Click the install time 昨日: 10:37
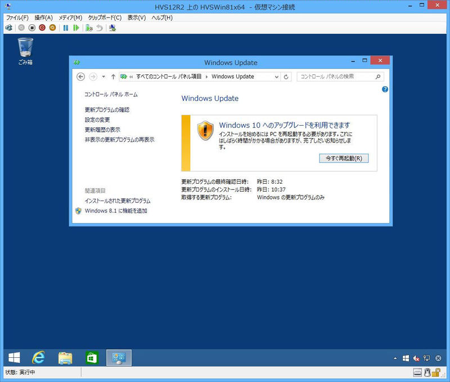The height and width of the screenshot is (382, 450). click(271, 189)
